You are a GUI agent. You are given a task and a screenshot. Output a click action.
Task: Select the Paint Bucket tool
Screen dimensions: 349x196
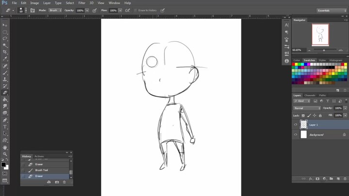[5, 99]
